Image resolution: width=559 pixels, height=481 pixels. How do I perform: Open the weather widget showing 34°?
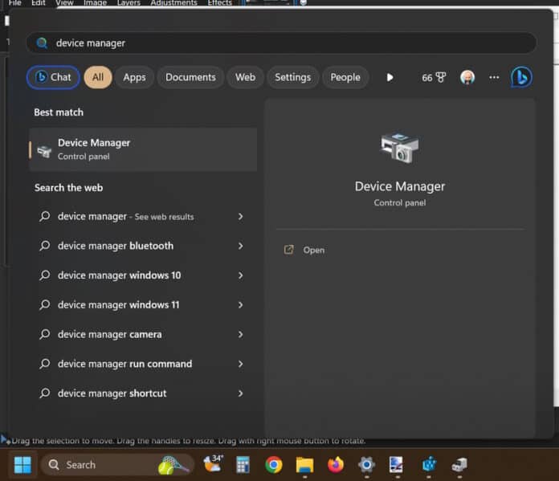click(x=213, y=463)
